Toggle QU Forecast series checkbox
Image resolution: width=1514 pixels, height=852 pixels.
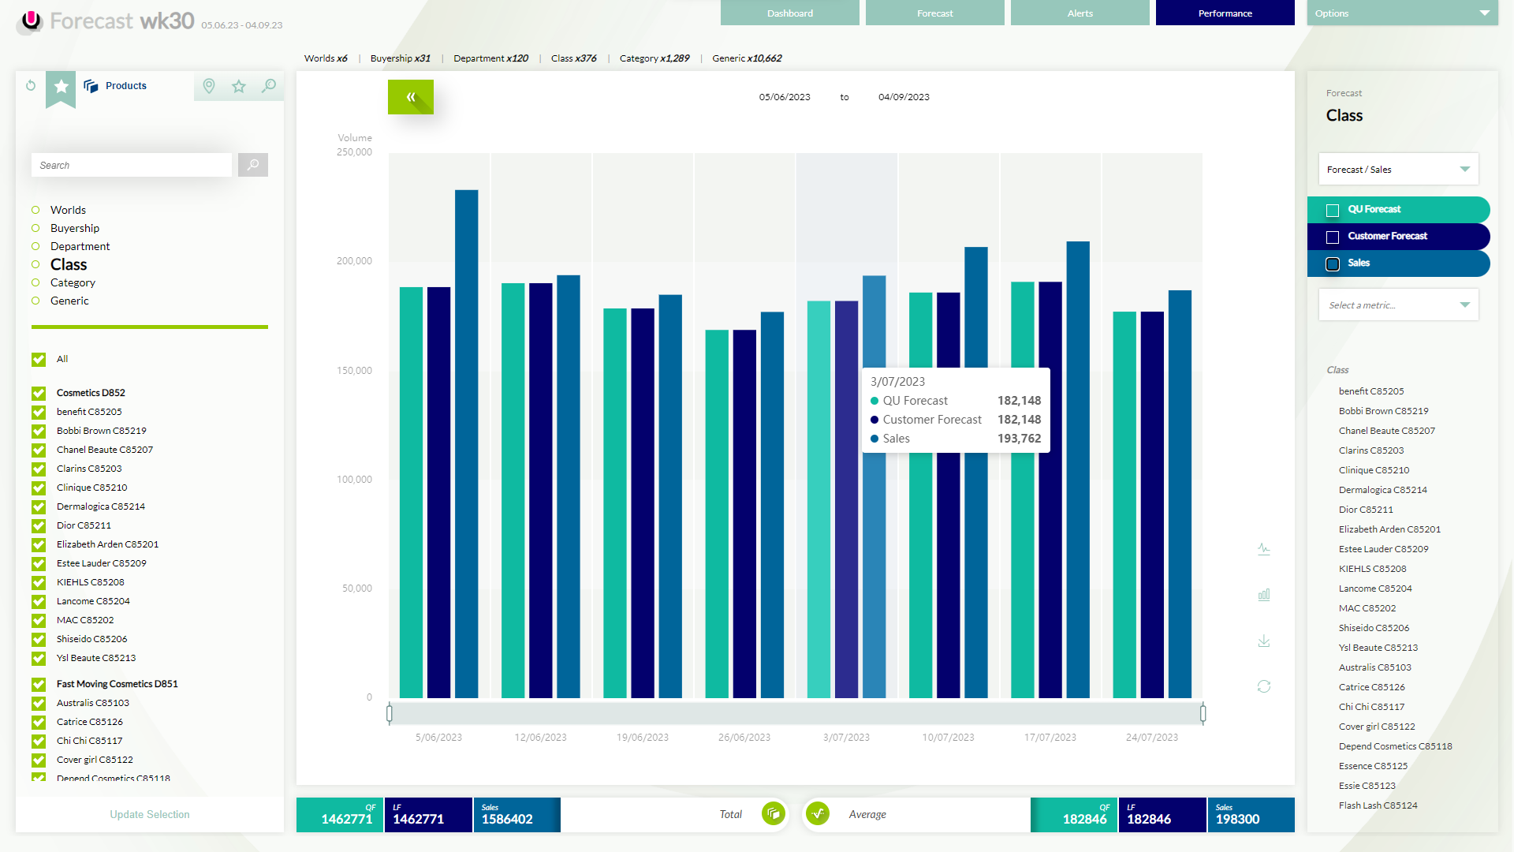coord(1333,210)
